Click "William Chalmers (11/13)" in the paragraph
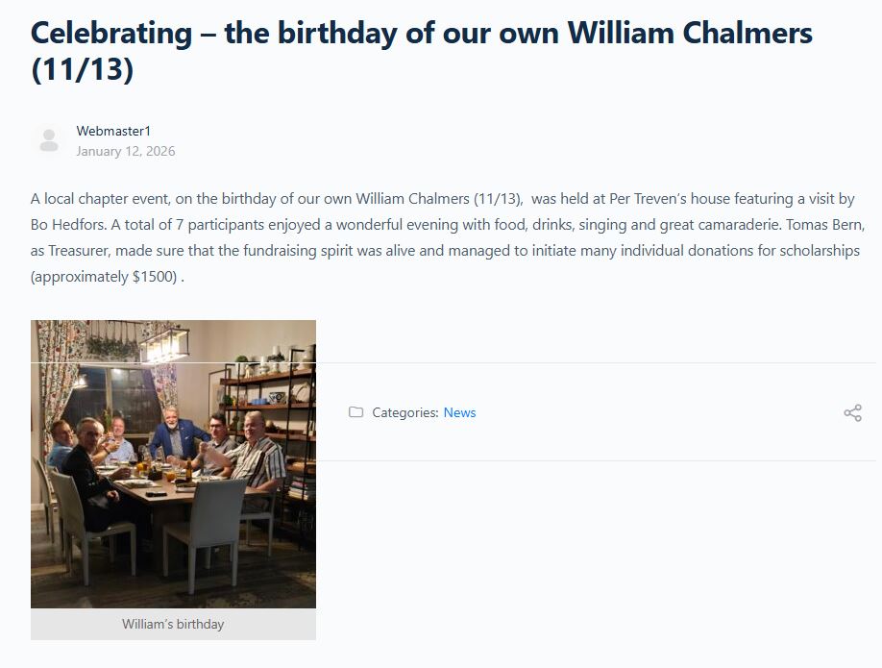 click(438, 199)
